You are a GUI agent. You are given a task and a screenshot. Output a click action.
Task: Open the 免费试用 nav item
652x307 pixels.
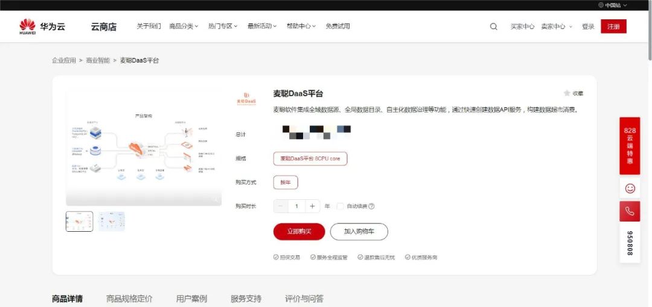point(337,26)
